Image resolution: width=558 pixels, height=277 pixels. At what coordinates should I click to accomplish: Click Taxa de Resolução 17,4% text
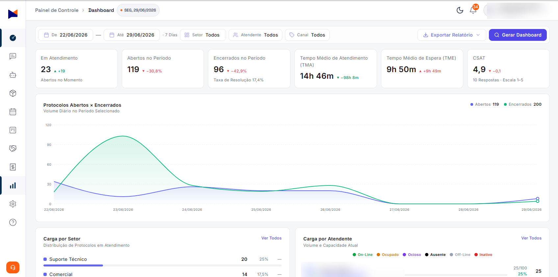(x=239, y=80)
